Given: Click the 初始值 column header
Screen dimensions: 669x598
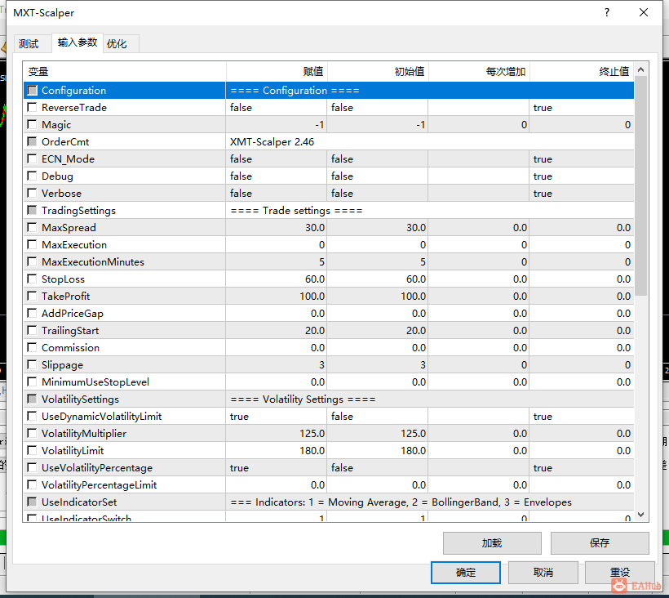Looking at the screenshot, I should (378, 71).
